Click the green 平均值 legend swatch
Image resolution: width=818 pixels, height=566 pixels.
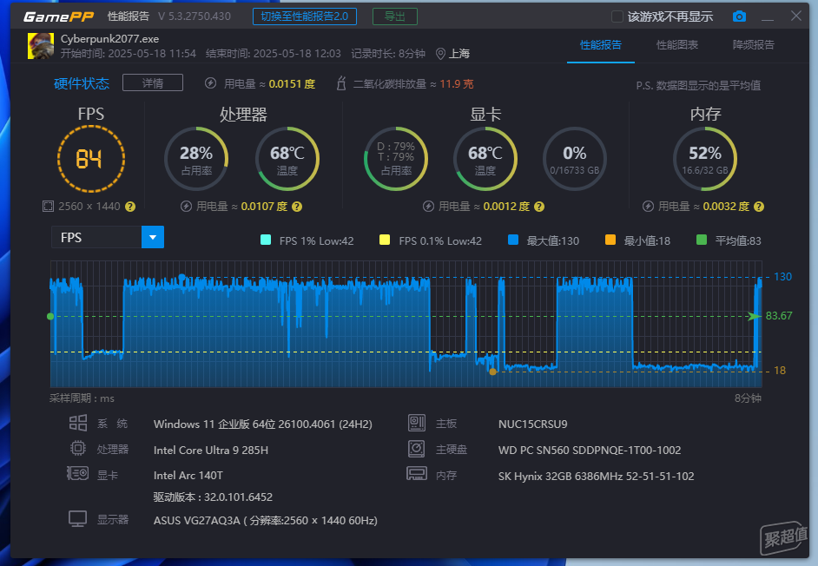(x=702, y=240)
